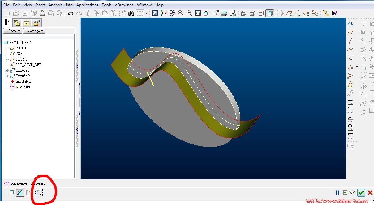The image size is (374, 205).
Task: Click the yellow direction arrow on model
Action: coord(150,78)
